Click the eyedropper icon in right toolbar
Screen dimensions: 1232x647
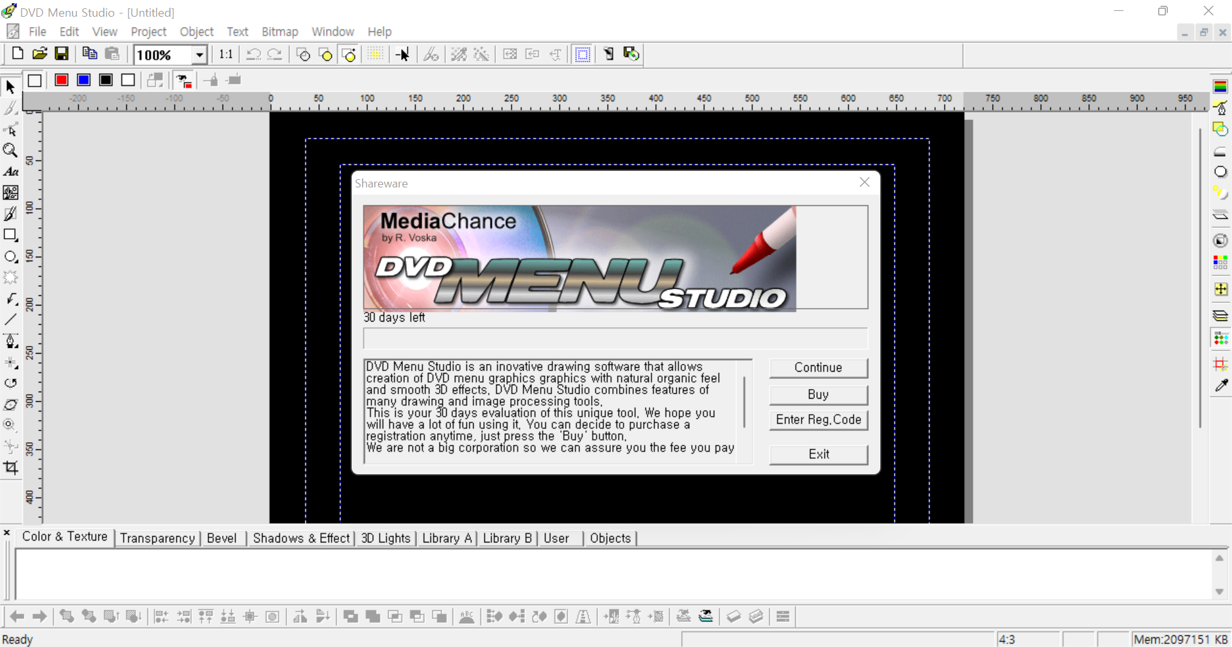pos(1220,386)
